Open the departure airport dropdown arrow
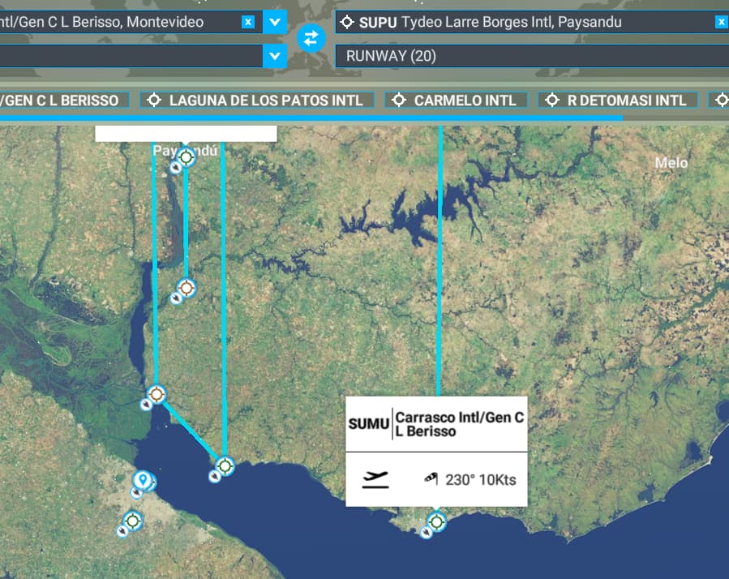Viewport: 729px width, 579px height. tap(276, 22)
